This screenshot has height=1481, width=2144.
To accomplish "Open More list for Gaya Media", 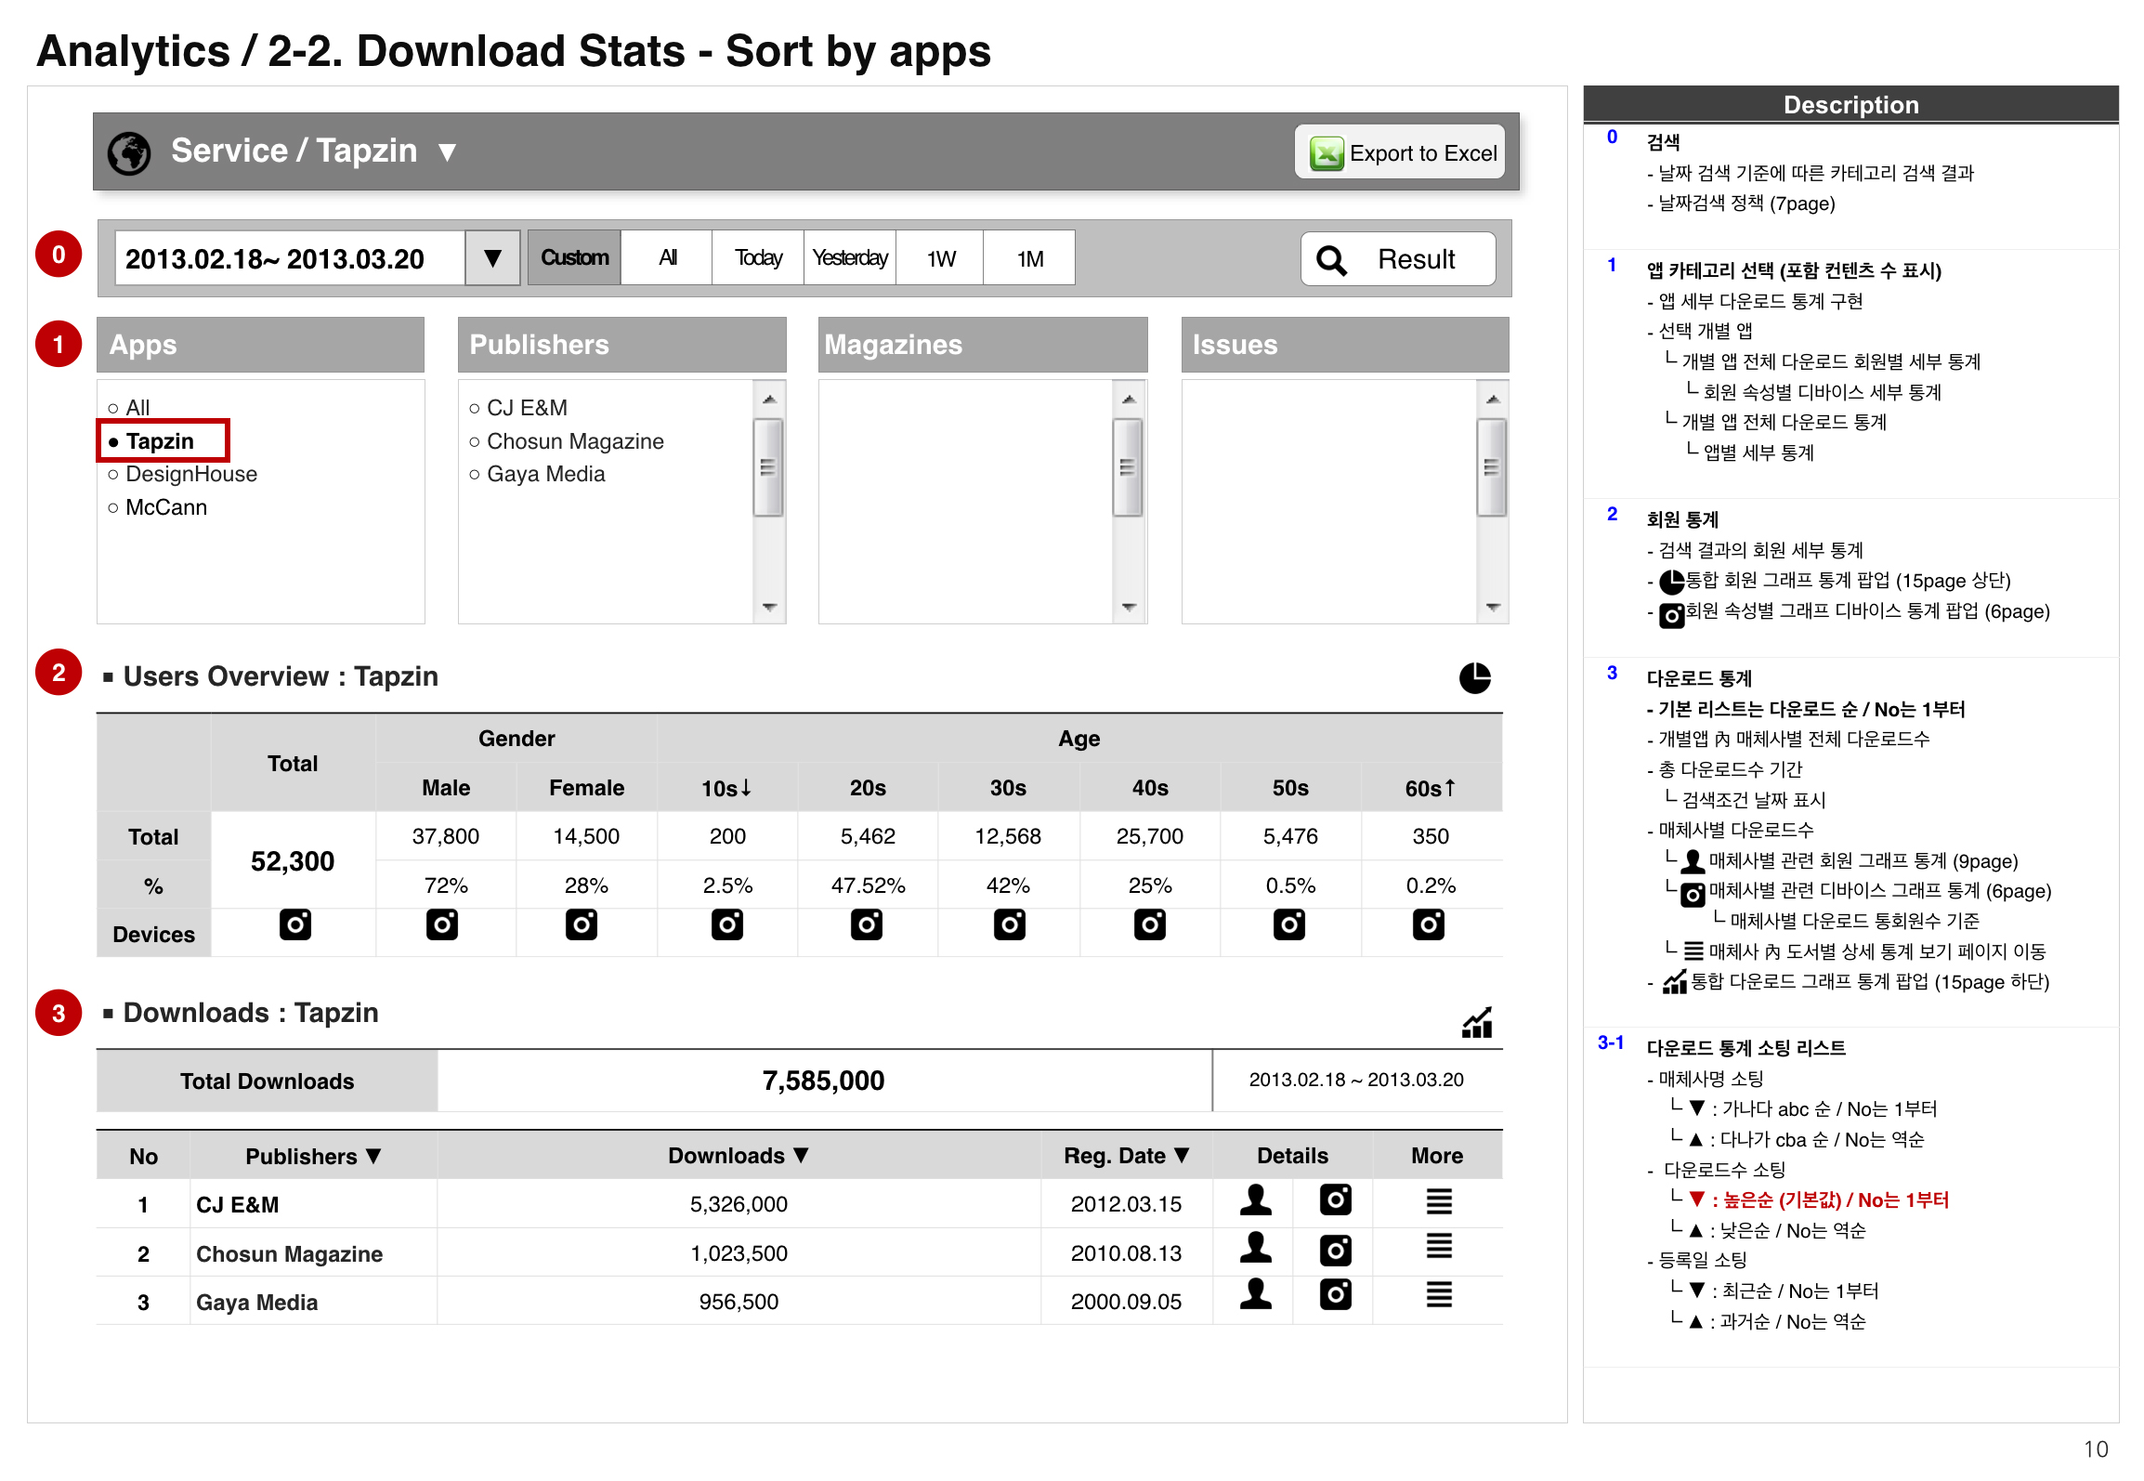I will click(x=1439, y=1294).
